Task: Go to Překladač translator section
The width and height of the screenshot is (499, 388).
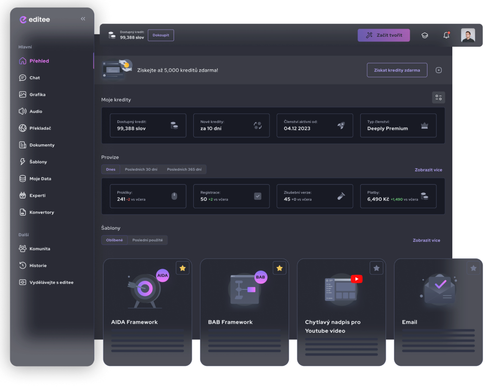Action: tap(40, 128)
